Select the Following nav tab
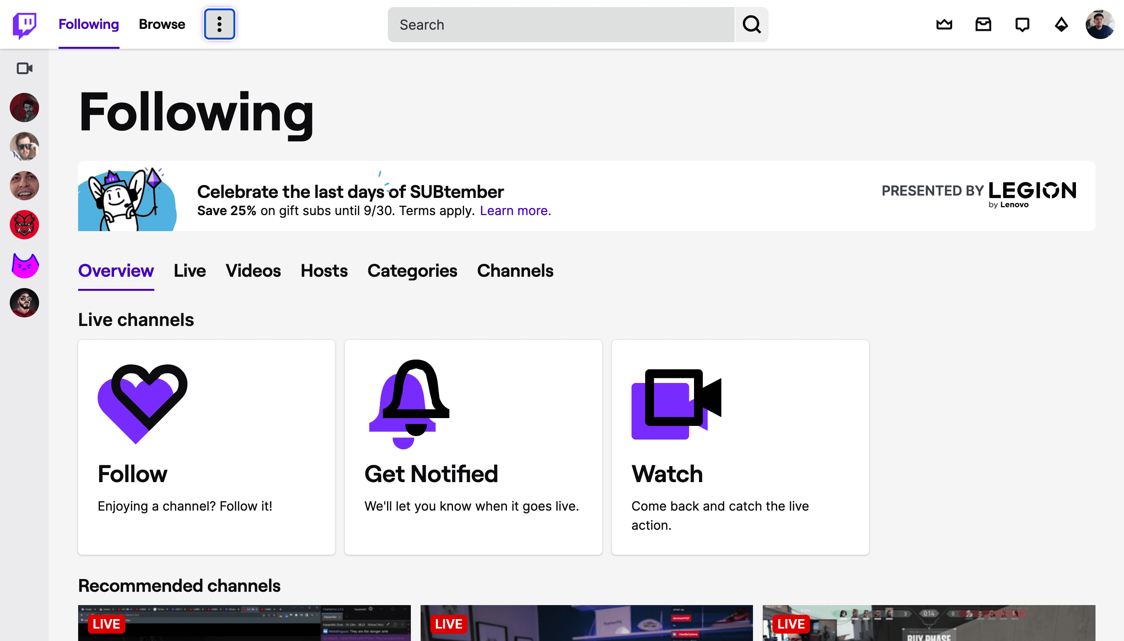1124x641 pixels. tap(89, 24)
